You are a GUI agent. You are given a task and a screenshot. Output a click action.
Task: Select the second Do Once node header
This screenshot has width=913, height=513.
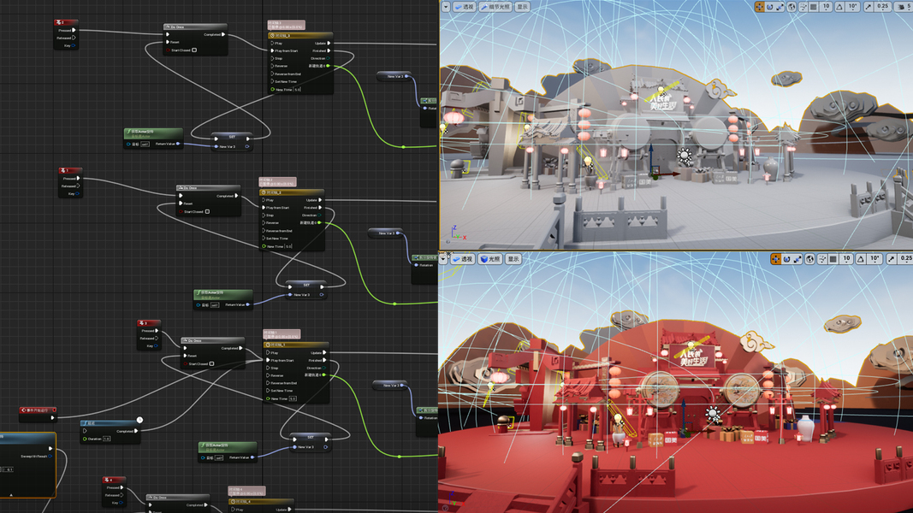[208, 188]
